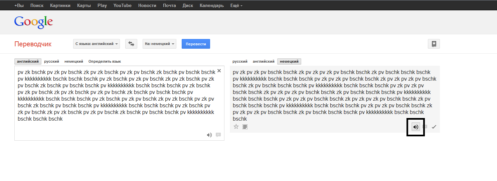This screenshot has height=181, width=497.
Task: Go to Поиск in top bar
Action: point(37,5)
